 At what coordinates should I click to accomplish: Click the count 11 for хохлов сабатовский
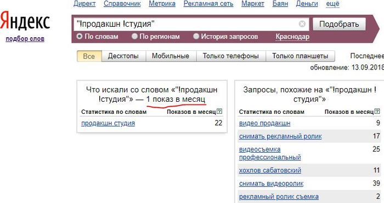377,170
